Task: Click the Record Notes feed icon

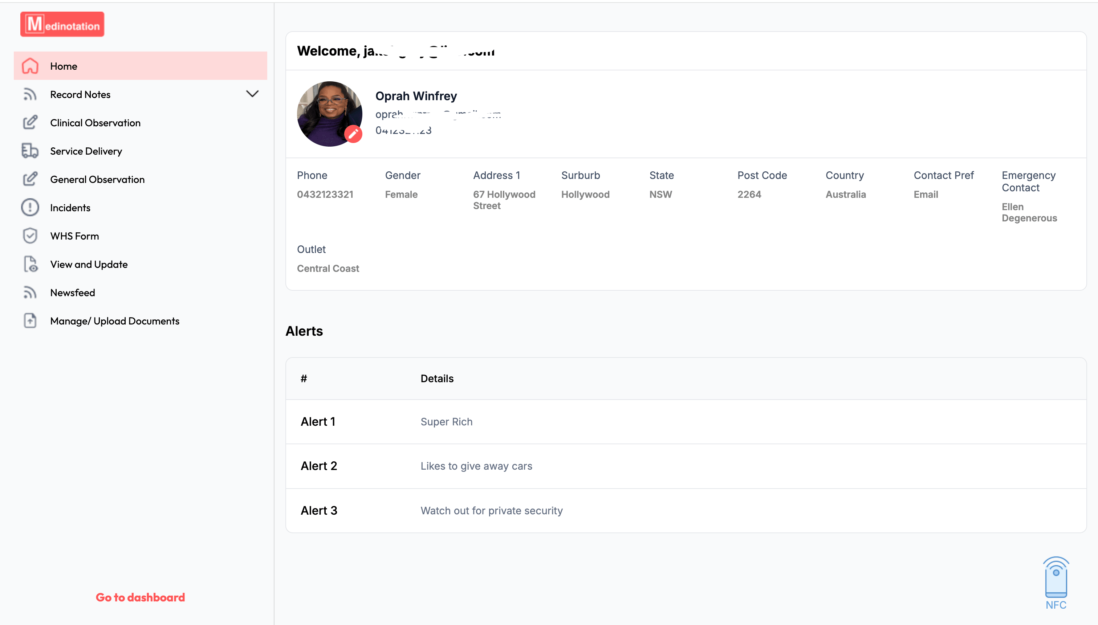Action: click(30, 94)
